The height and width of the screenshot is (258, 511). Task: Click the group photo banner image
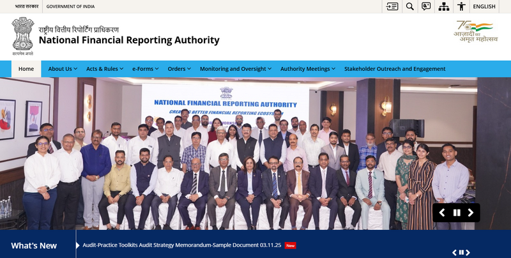[256, 153]
